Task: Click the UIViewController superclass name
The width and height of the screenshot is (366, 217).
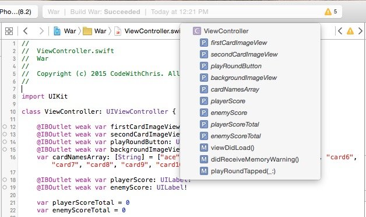Action: click(138, 111)
